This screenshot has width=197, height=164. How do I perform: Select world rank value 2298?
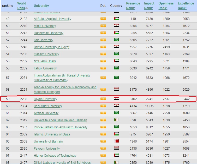click(24, 99)
